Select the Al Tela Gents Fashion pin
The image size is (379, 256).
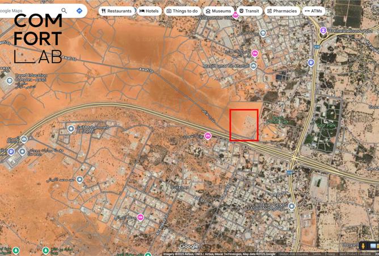pos(291,206)
